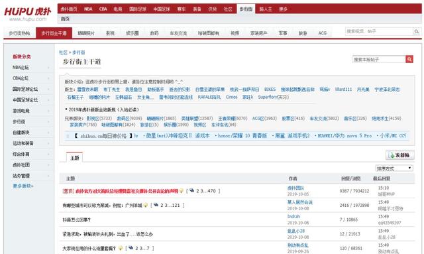424x254 pixels.
Task: Expand CBA论坛 sidebar arrow
Action: tap(48, 78)
